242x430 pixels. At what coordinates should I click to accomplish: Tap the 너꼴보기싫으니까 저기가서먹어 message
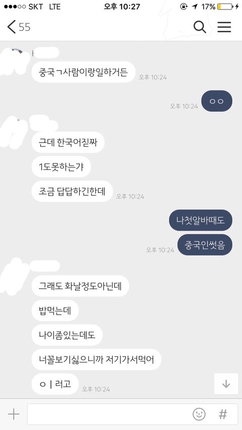click(96, 359)
